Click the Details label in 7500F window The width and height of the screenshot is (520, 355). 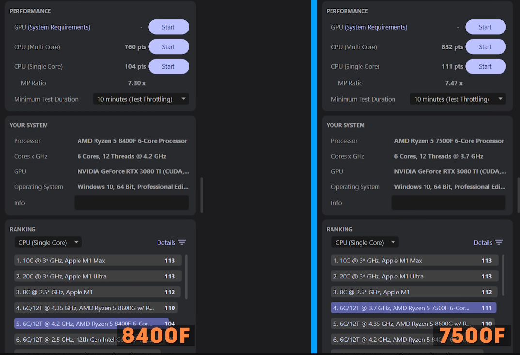point(483,242)
